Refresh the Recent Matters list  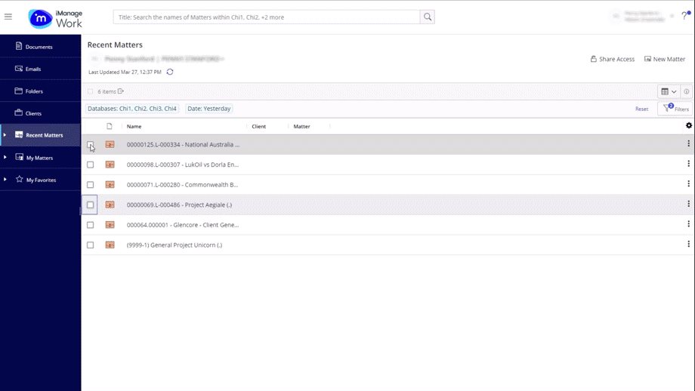click(170, 72)
